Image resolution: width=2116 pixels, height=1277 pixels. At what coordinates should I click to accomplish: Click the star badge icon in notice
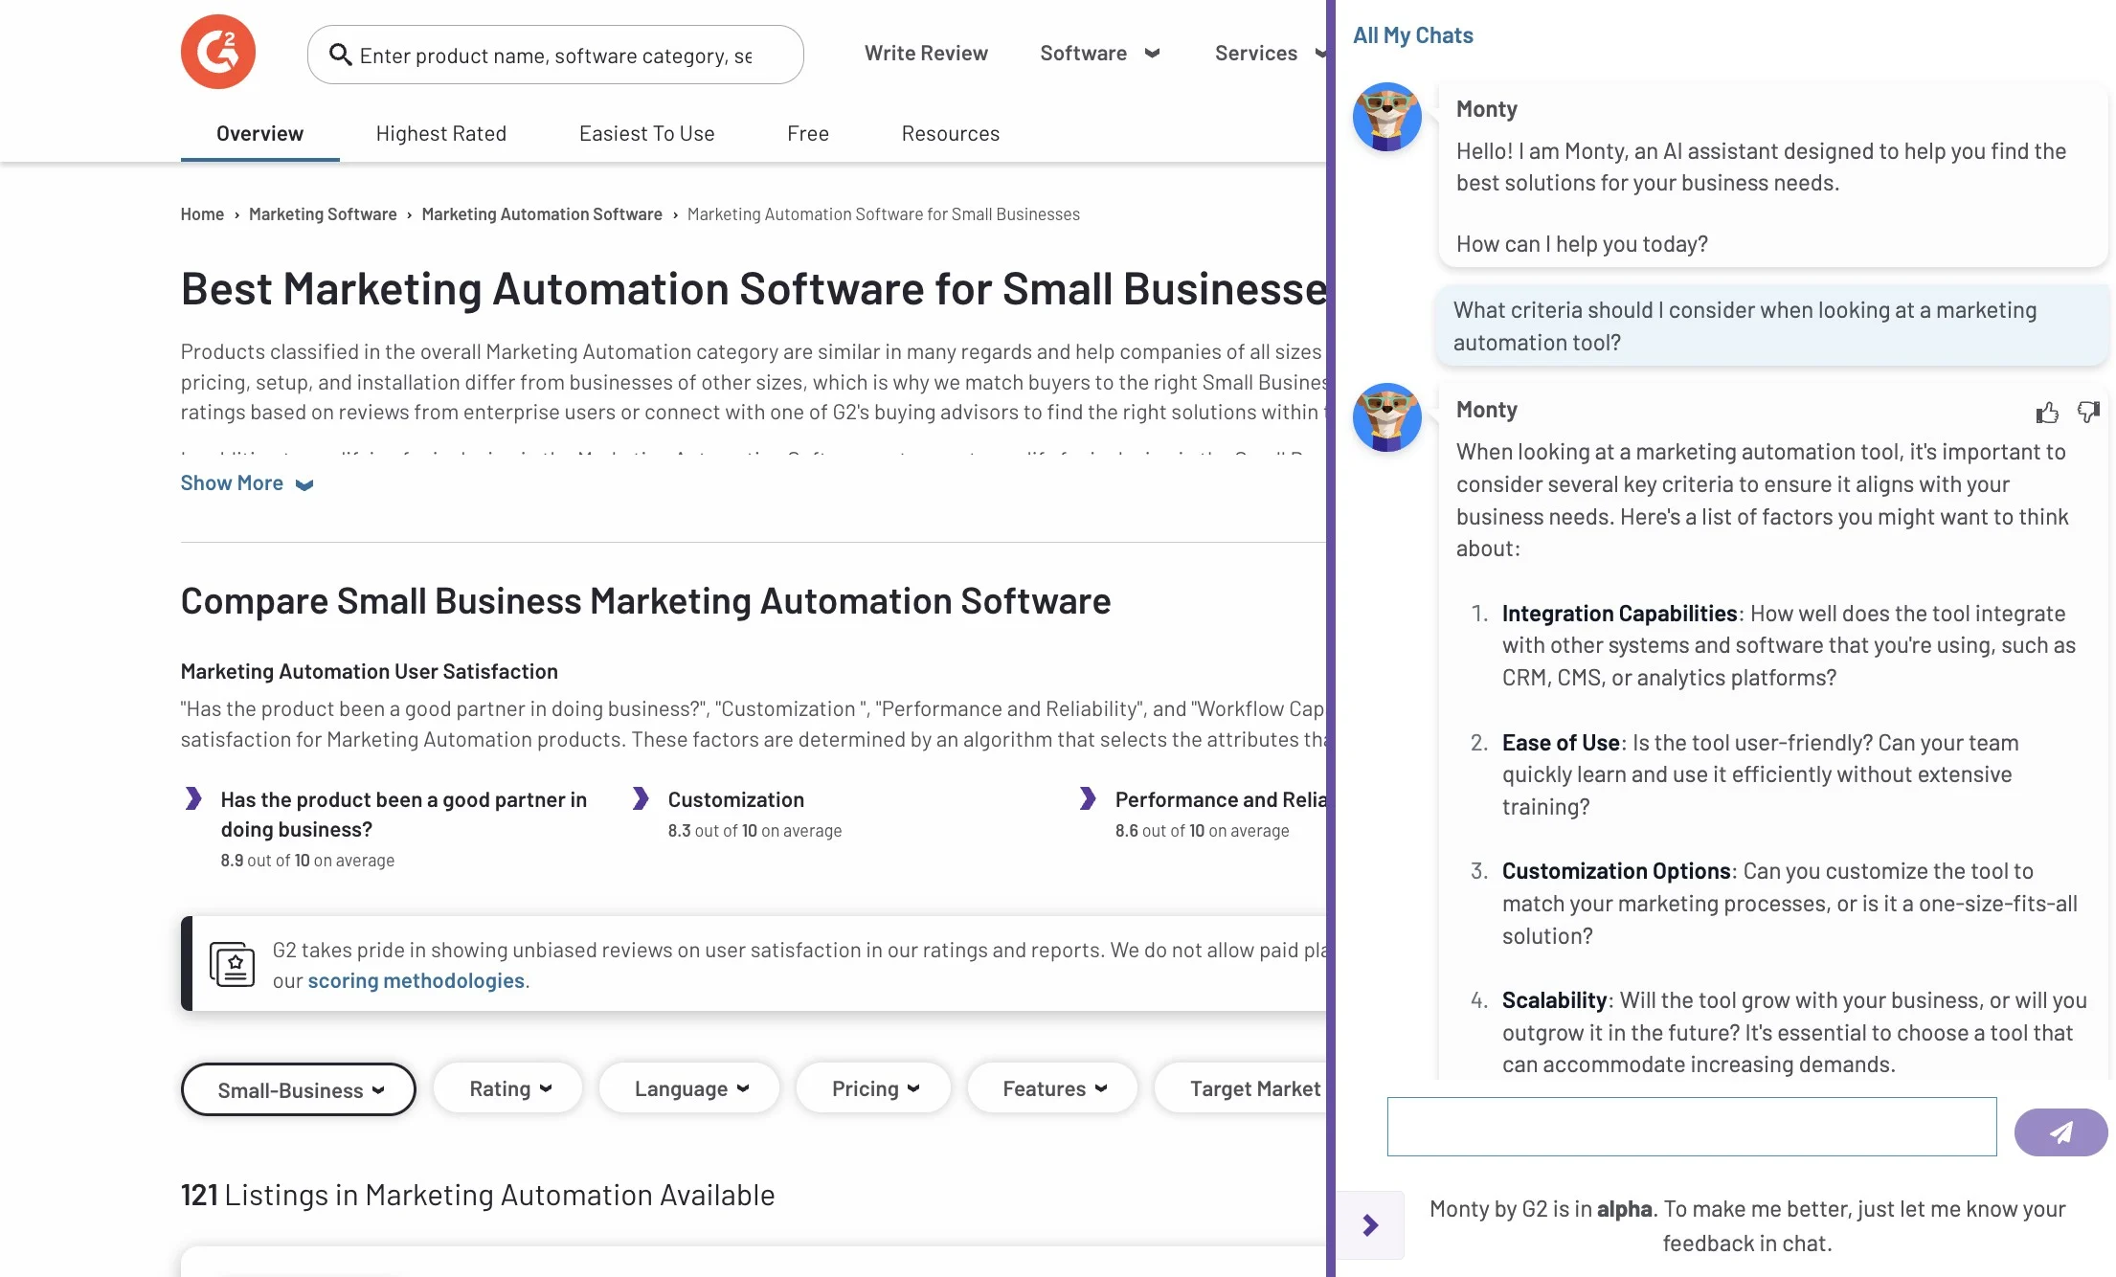(232, 964)
